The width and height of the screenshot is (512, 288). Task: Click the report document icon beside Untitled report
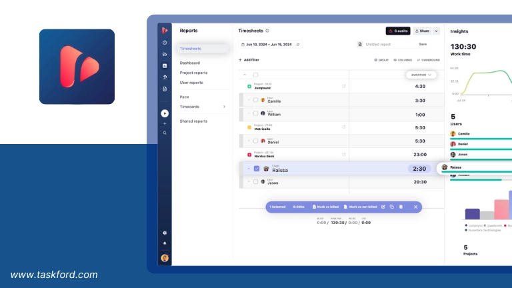pyautogui.click(x=360, y=45)
